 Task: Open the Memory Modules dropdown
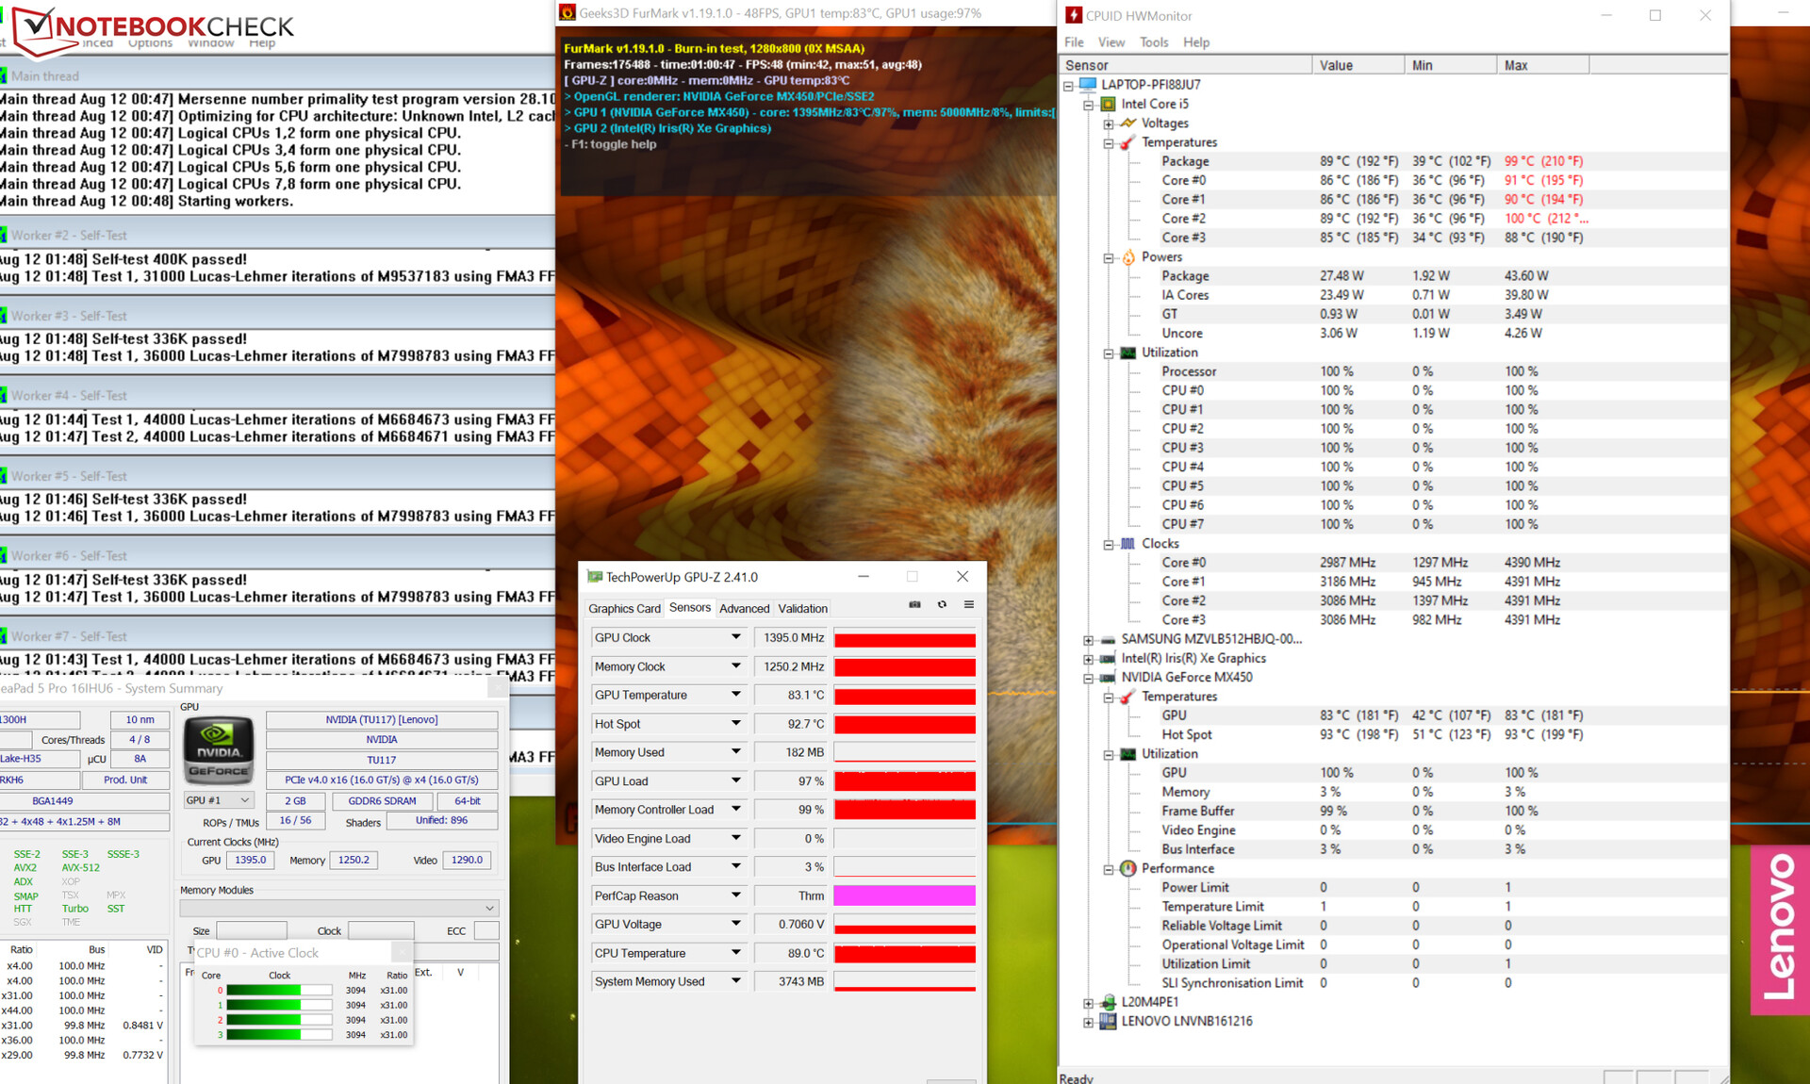pos(338,908)
